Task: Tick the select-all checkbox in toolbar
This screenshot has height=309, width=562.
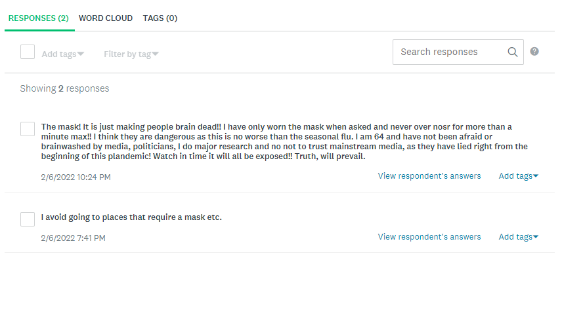Action: [28, 52]
